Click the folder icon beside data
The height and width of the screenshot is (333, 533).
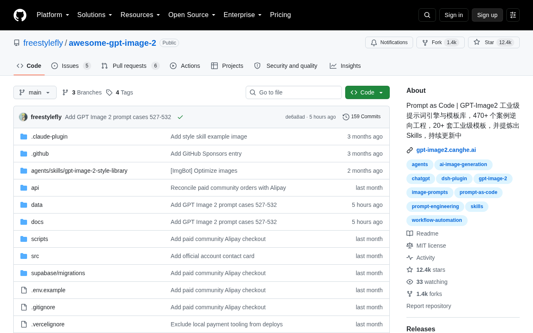24,205
